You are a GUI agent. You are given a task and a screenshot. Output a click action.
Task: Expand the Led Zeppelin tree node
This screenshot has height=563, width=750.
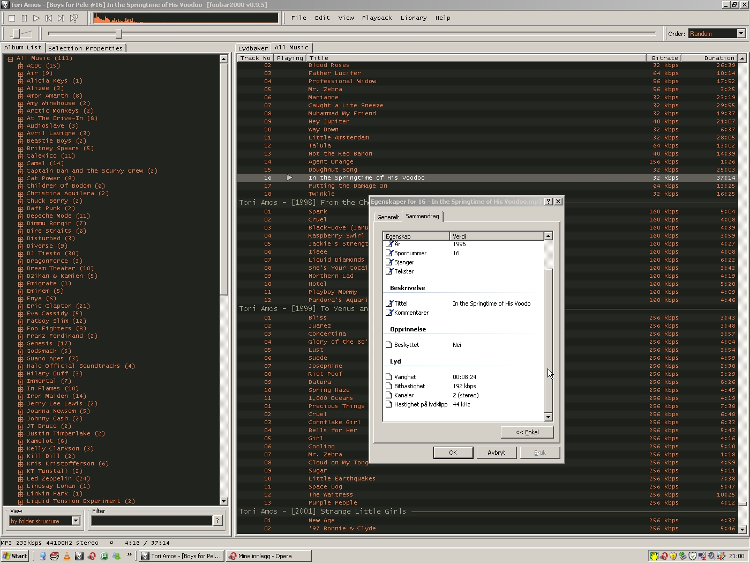pyautogui.click(x=21, y=479)
